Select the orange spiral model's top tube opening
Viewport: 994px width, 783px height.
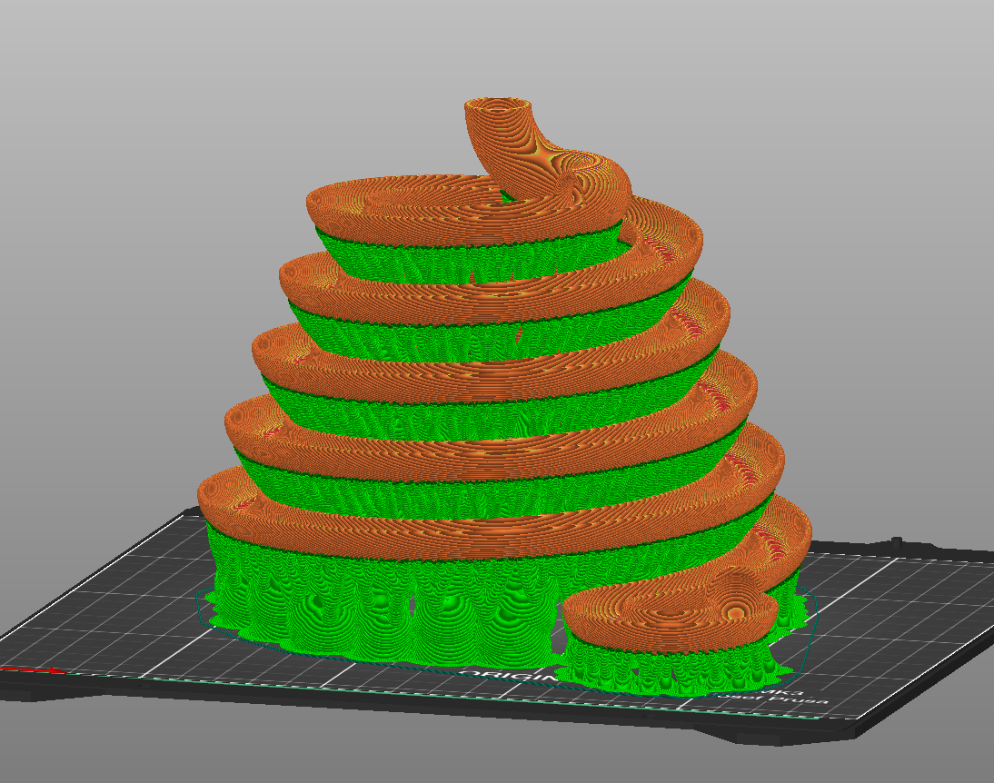pos(498,106)
